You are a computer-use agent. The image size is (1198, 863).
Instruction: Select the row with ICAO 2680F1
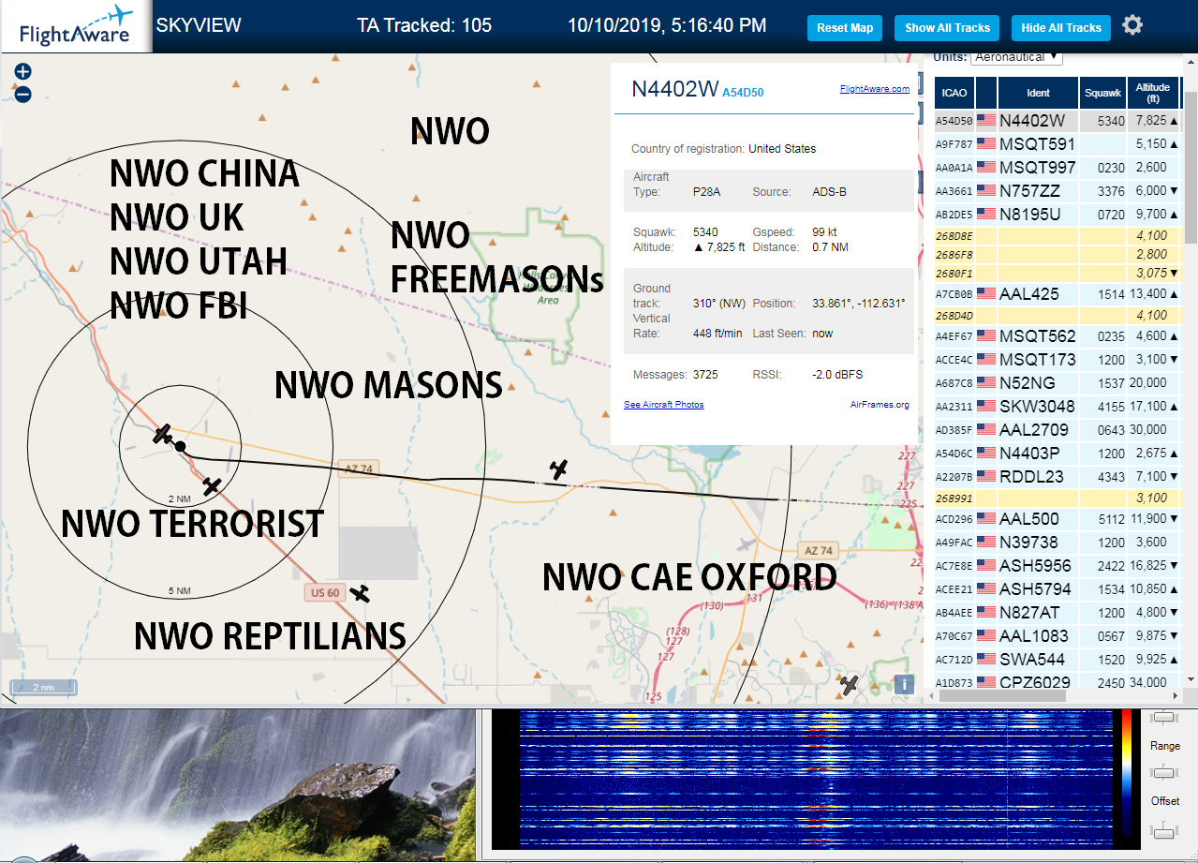pos(1058,274)
